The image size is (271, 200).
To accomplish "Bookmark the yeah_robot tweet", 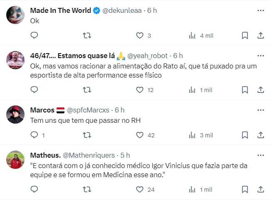I will click(245, 90).
